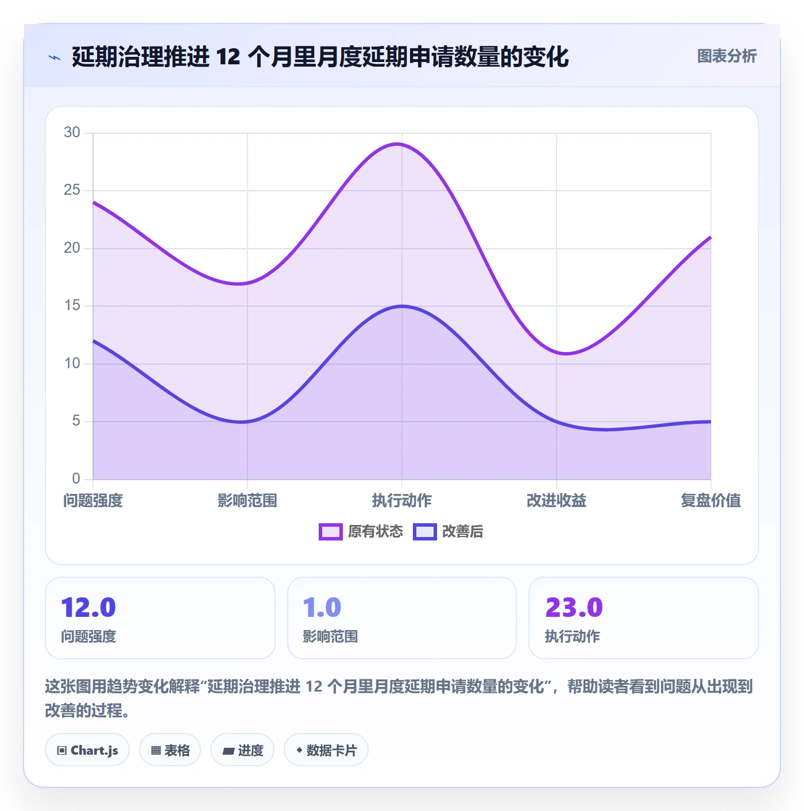Click the 改善后 point at 改进收益
The width and height of the screenshot is (804, 811).
556,422
